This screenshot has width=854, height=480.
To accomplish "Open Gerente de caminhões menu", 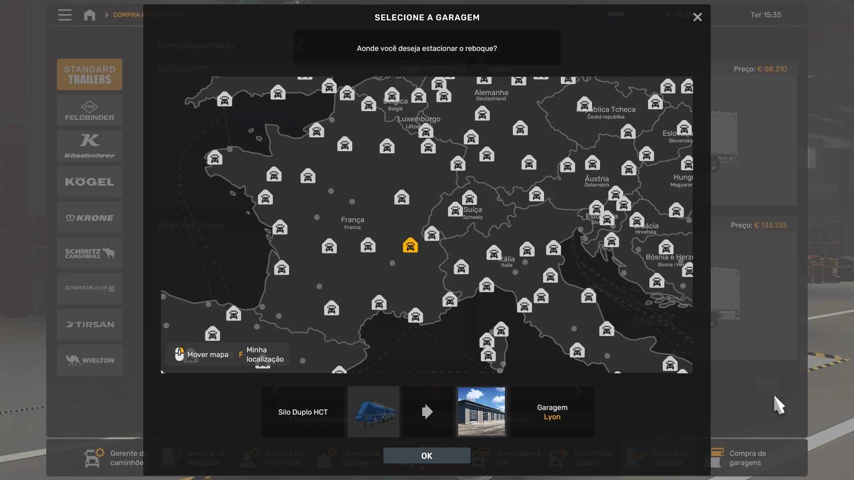I will tap(116, 458).
